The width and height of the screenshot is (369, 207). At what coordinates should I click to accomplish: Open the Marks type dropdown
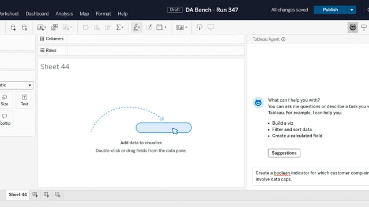[x=16, y=85]
